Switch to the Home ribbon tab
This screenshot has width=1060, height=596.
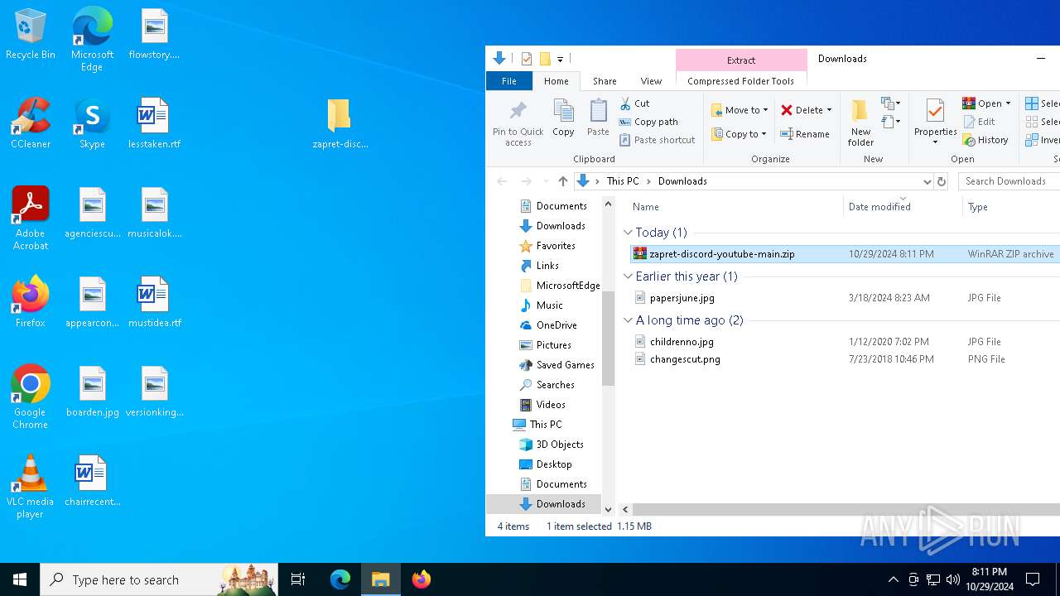(556, 81)
